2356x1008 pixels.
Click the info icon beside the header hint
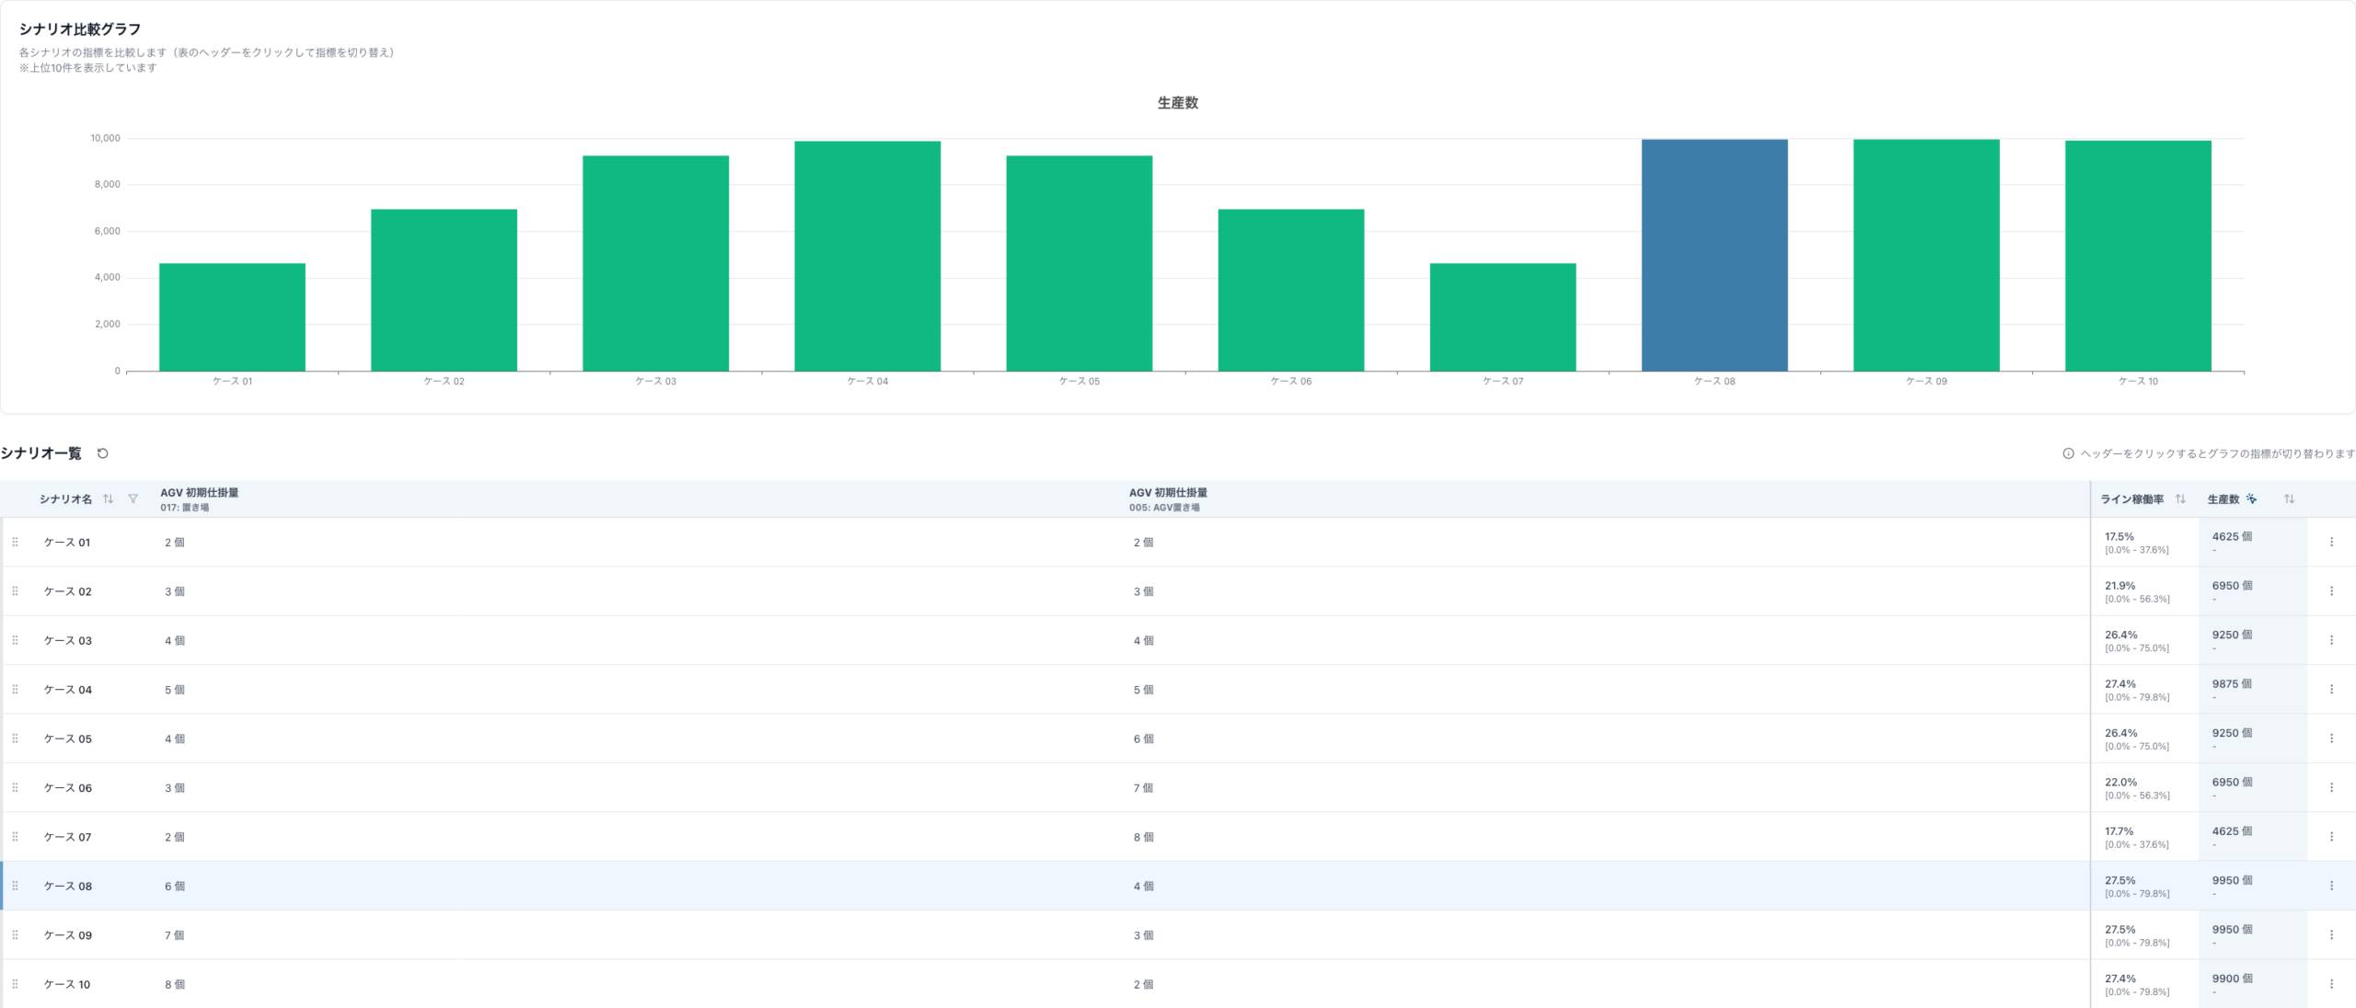tap(2068, 453)
